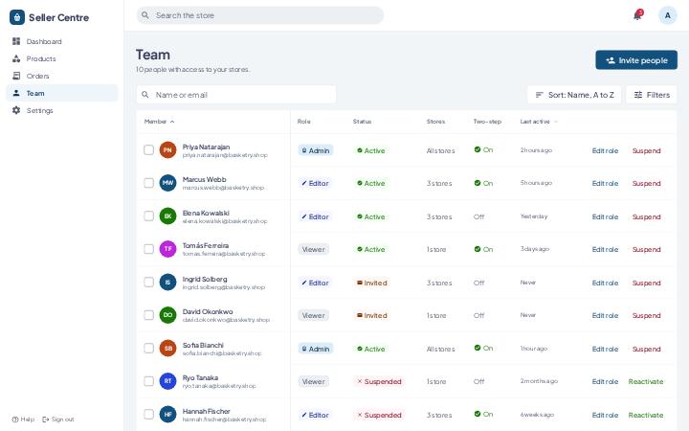Click the Help icon in sidebar footer
Image resolution: width=689 pixels, height=431 pixels.
15,420
